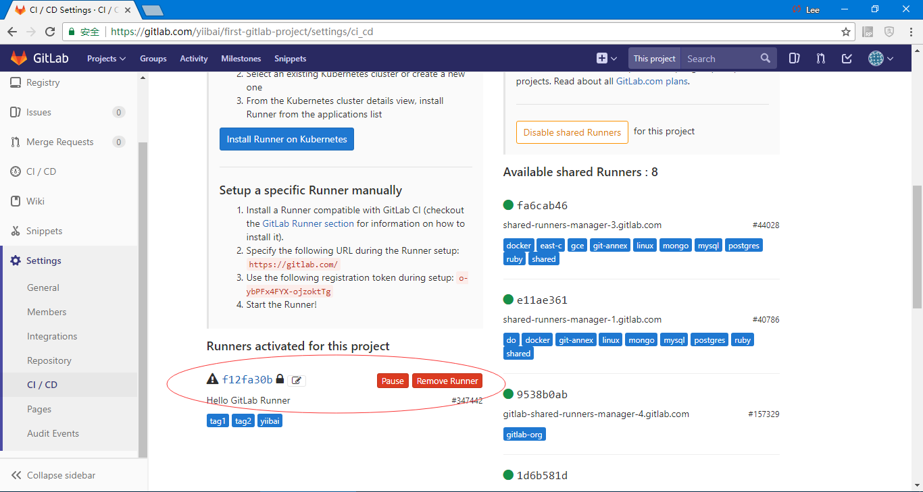Click the green status dot of e11ae361
The height and width of the screenshot is (492, 923).
pos(508,300)
